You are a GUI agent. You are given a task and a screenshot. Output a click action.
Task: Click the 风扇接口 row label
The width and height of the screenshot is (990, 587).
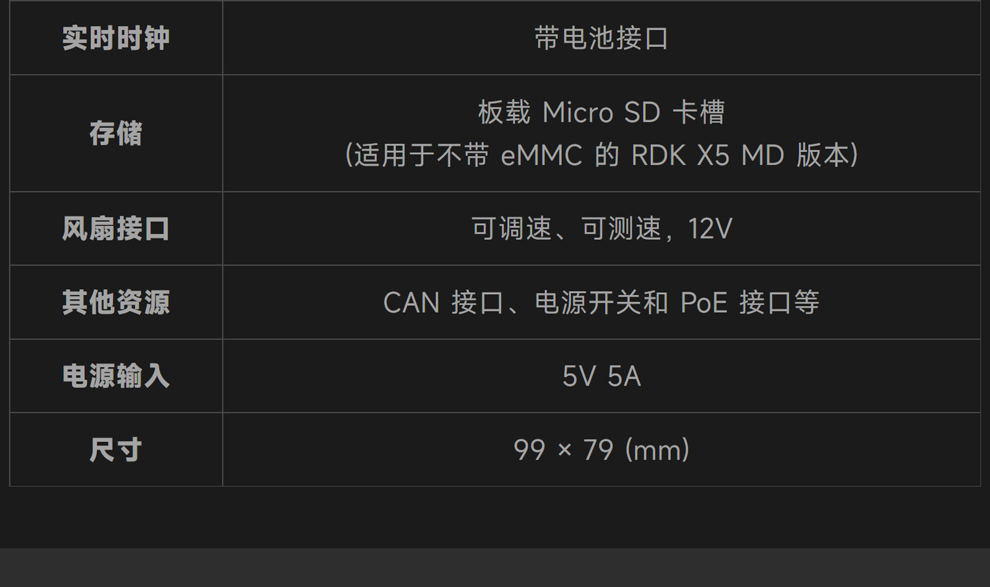tap(116, 229)
